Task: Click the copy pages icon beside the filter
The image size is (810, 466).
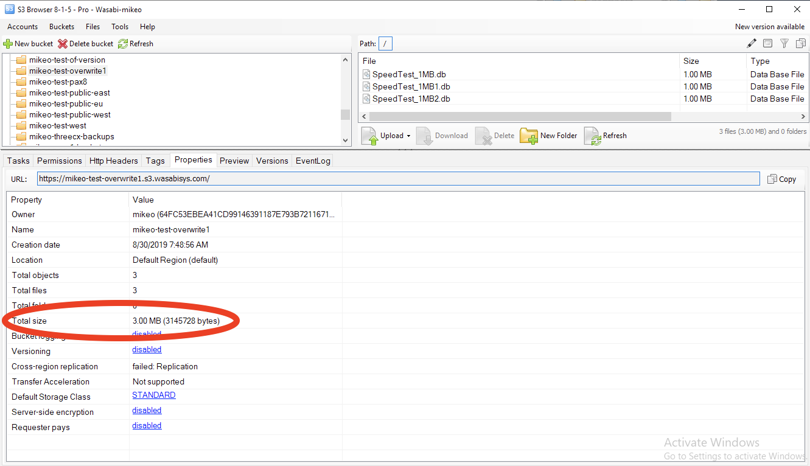Action: pyautogui.click(x=801, y=43)
